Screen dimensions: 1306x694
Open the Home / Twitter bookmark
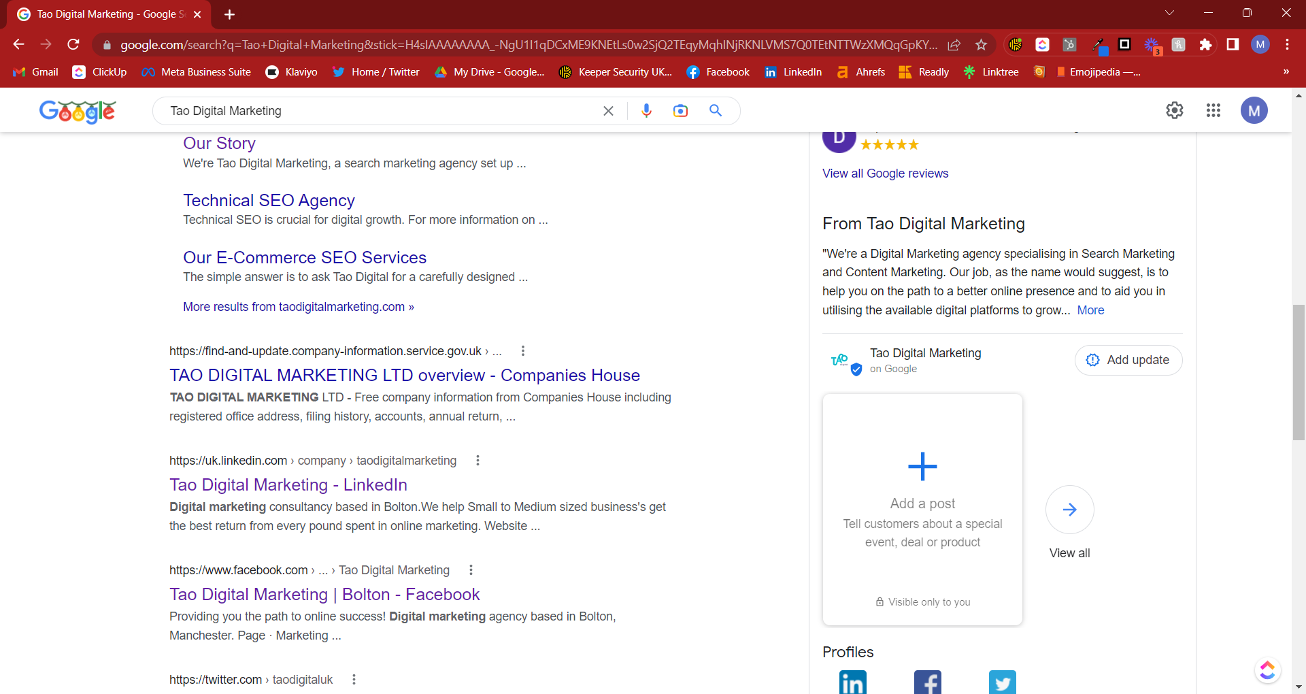[x=375, y=72]
